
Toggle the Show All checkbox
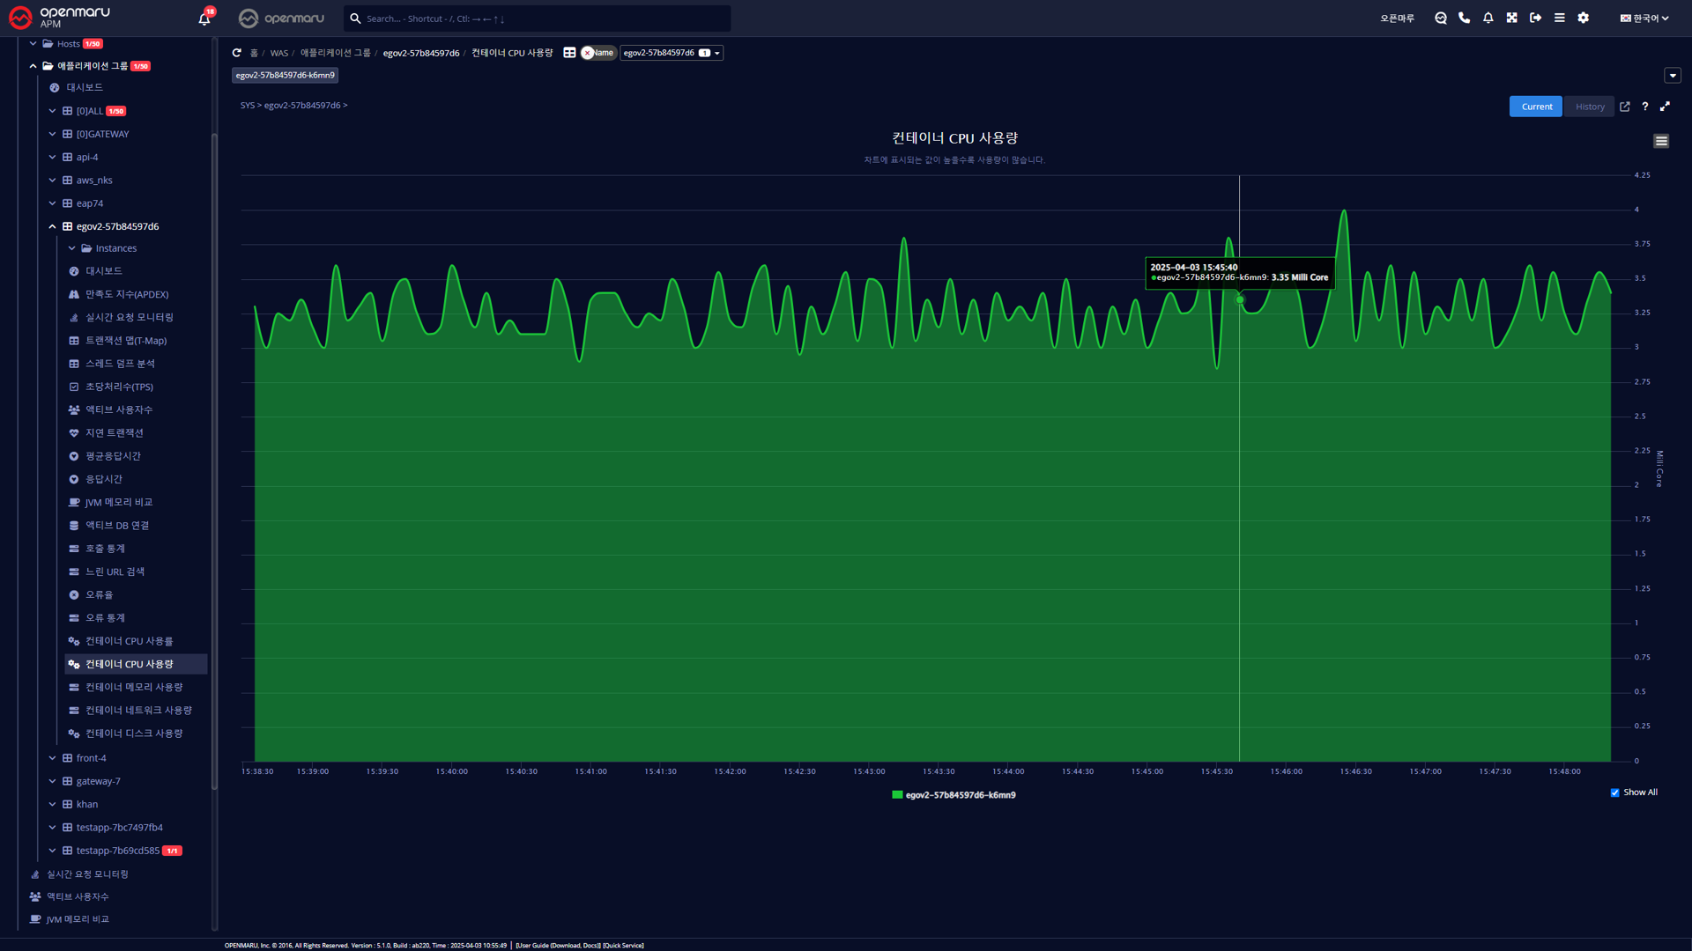click(1614, 792)
